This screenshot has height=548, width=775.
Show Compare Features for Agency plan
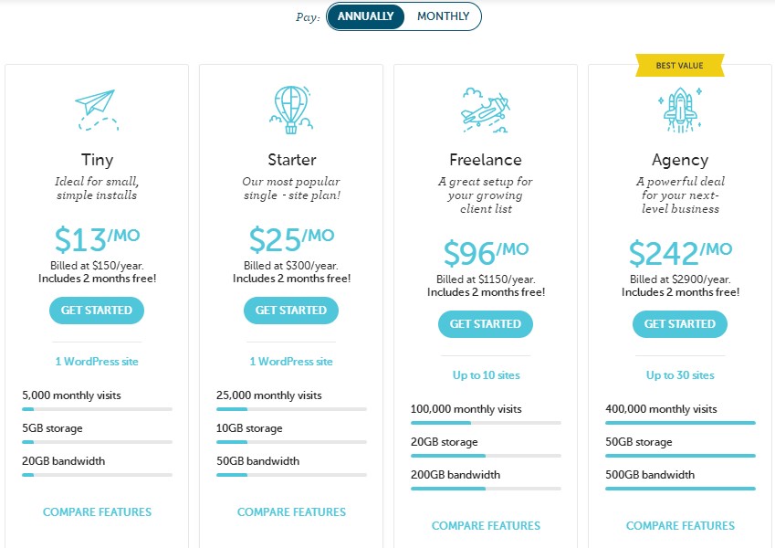pos(680,526)
